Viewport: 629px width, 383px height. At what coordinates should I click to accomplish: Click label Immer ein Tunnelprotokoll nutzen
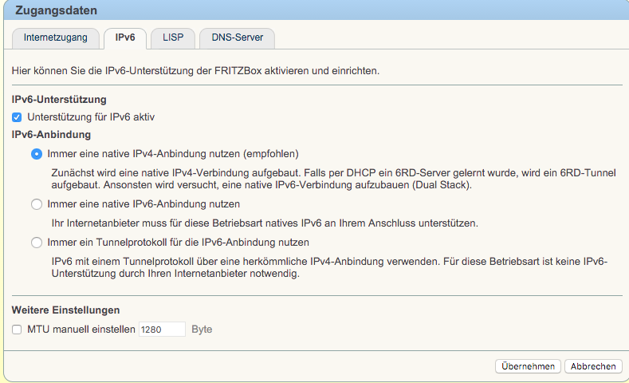(178, 243)
